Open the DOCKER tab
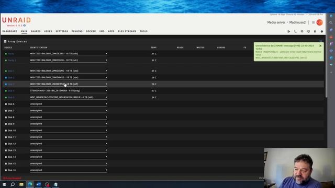Screen dimensions: 335x188 91,31
